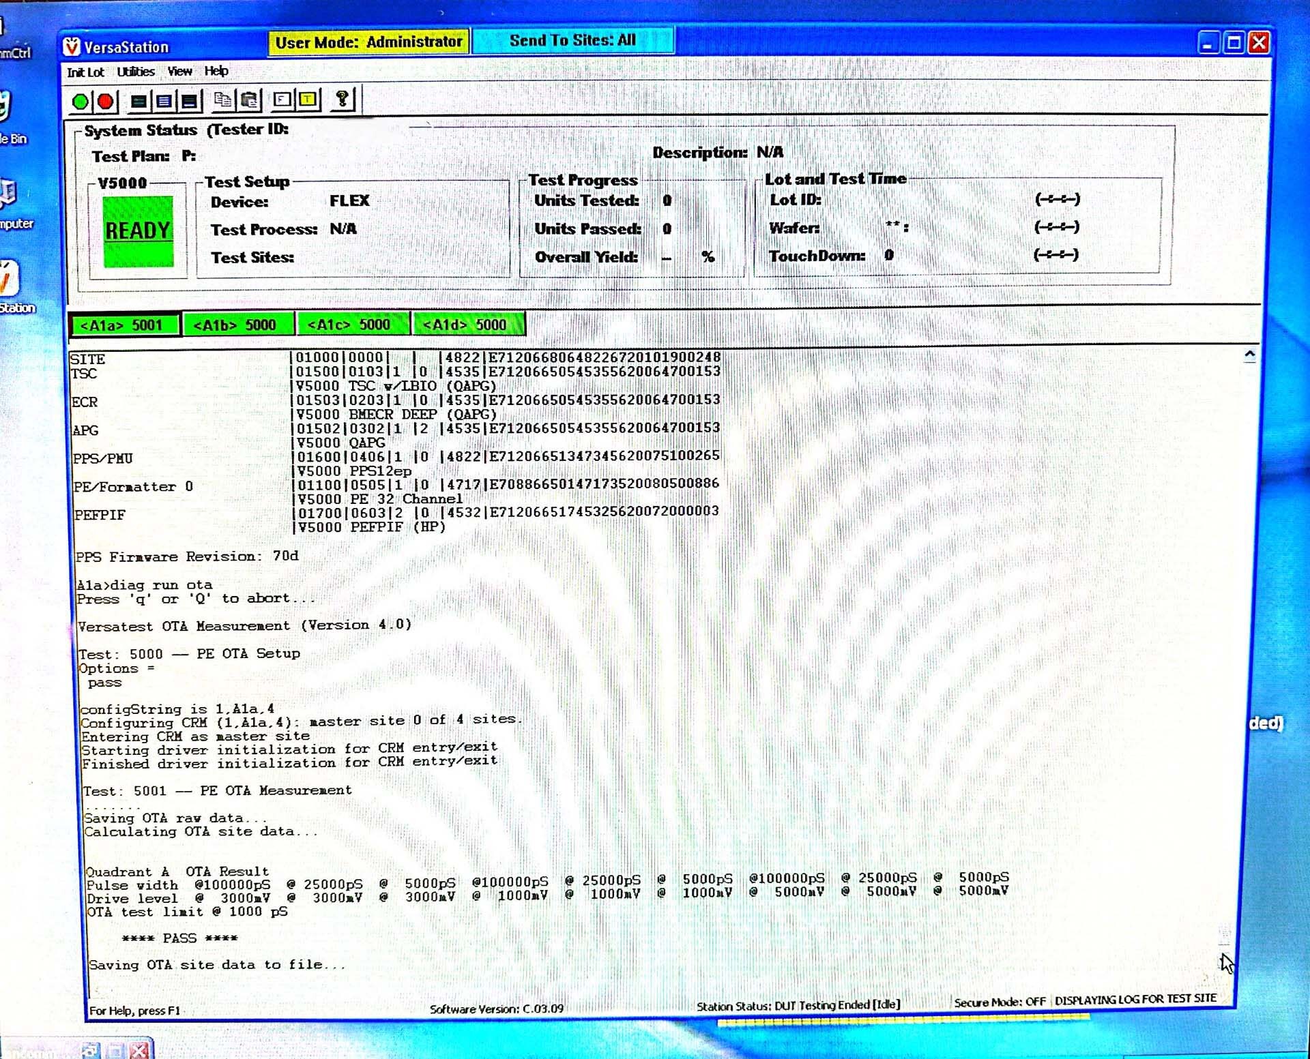
Task: Click the log scrollbar up arrow
Action: click(x=1249, y=355)
